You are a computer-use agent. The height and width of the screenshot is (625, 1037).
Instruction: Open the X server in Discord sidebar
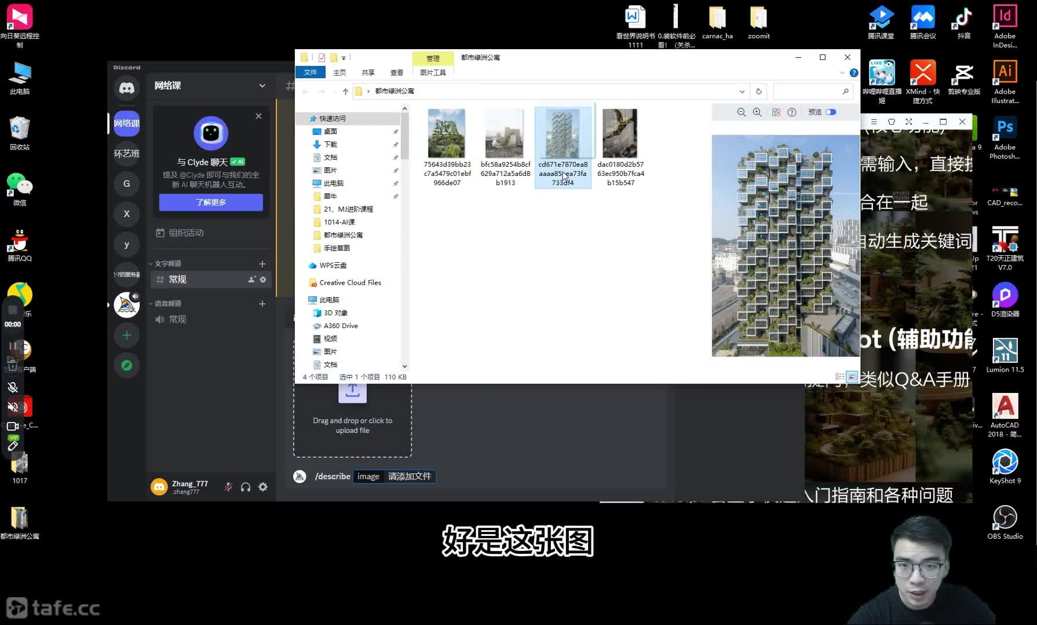pos(126,214)
